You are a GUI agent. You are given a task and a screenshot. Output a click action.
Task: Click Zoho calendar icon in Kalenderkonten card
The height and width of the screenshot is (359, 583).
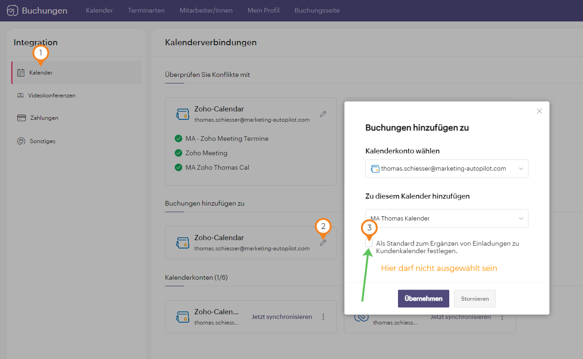(182, 317)
